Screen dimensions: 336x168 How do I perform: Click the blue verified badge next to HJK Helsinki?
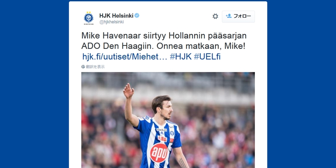[137, 16]
